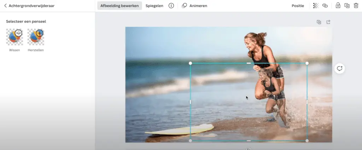Click the Achtergrondverwijderaar title text
The image size is (362, 150).
pyautogui.click(x=31, y=6)
